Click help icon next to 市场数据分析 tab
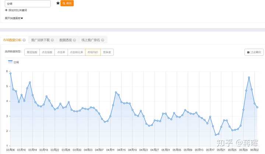The image size is (265, 154). pos(24,40)
